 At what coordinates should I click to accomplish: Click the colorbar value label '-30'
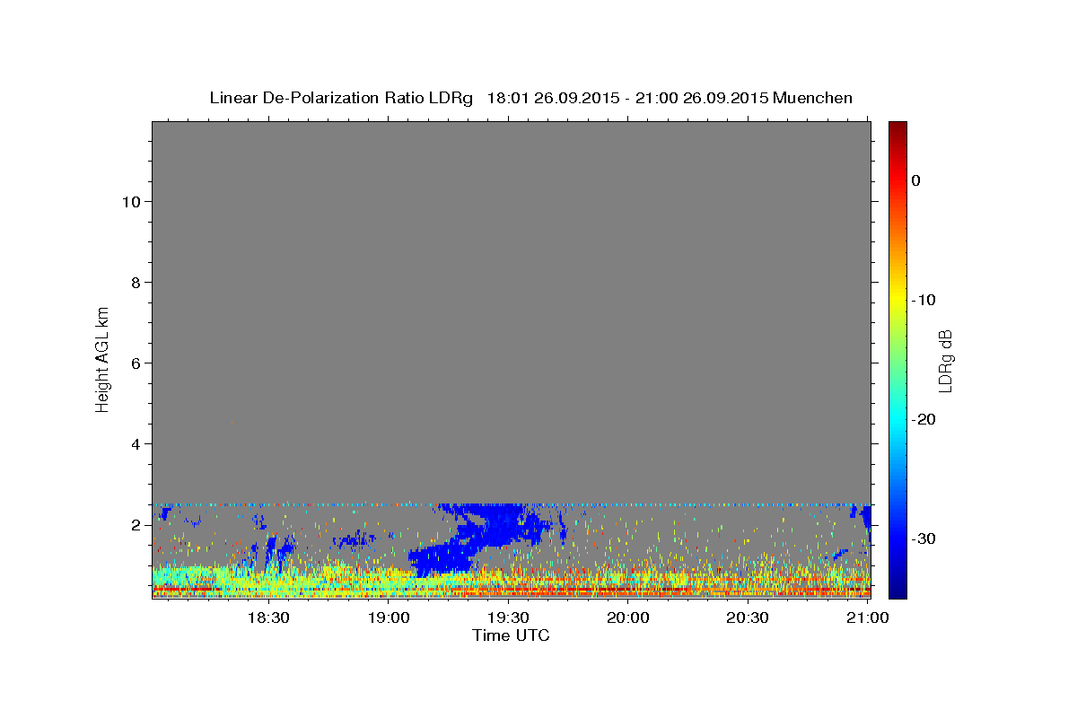pos(924,538)
